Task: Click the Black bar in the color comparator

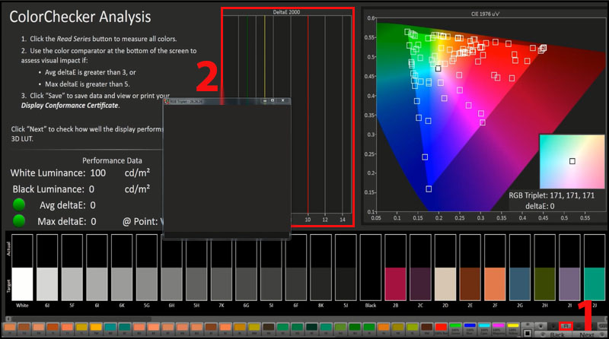Action: click(371, 268)
